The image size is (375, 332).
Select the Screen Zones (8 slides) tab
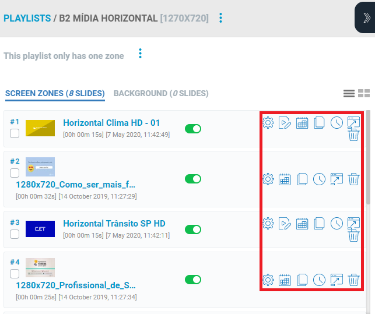pos(55,93)
